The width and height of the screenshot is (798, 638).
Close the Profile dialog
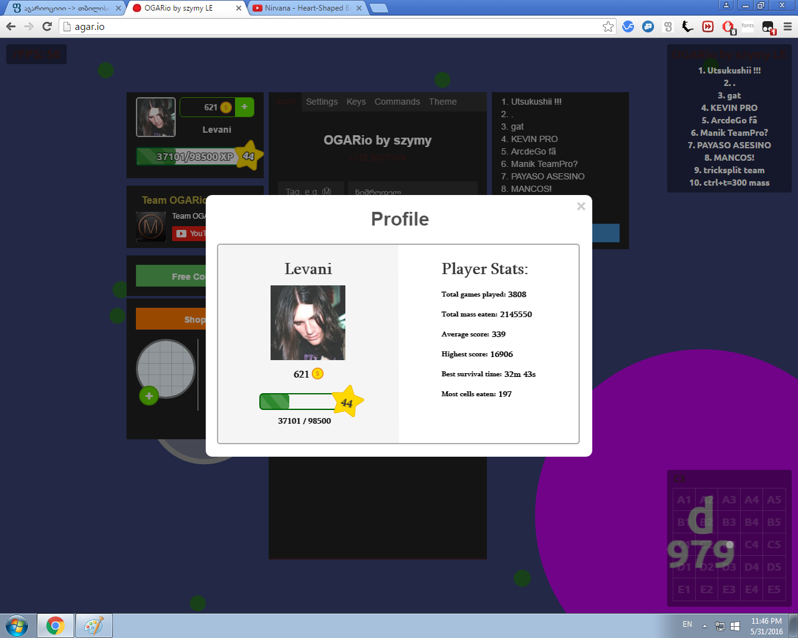581,206
